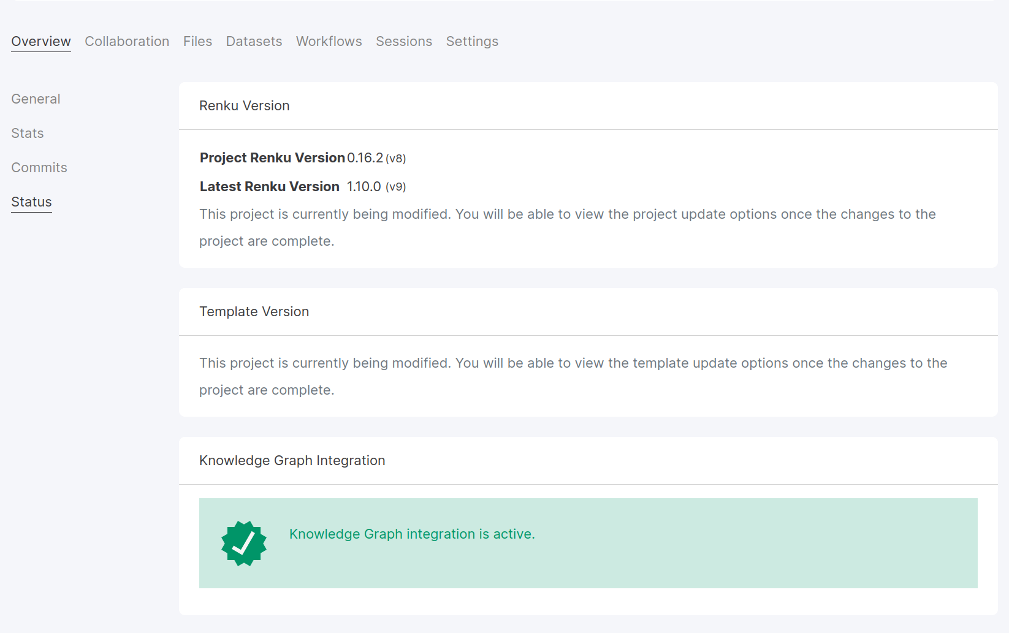Viewport: 1009px width, 633px height.
Task: Select General in the sidebar
Action: tap(36, 99)
